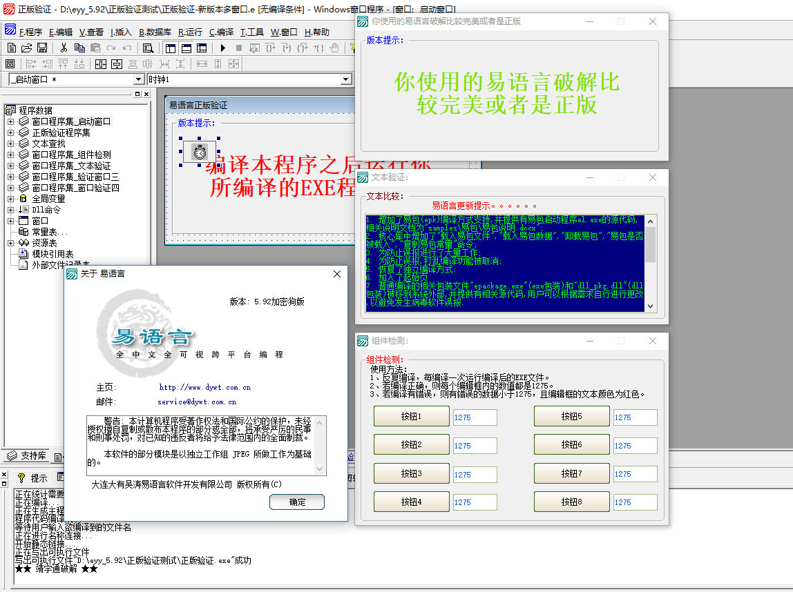
Task: Click the 资源表 icon in the tree
Action: click(x=23, y=243)
